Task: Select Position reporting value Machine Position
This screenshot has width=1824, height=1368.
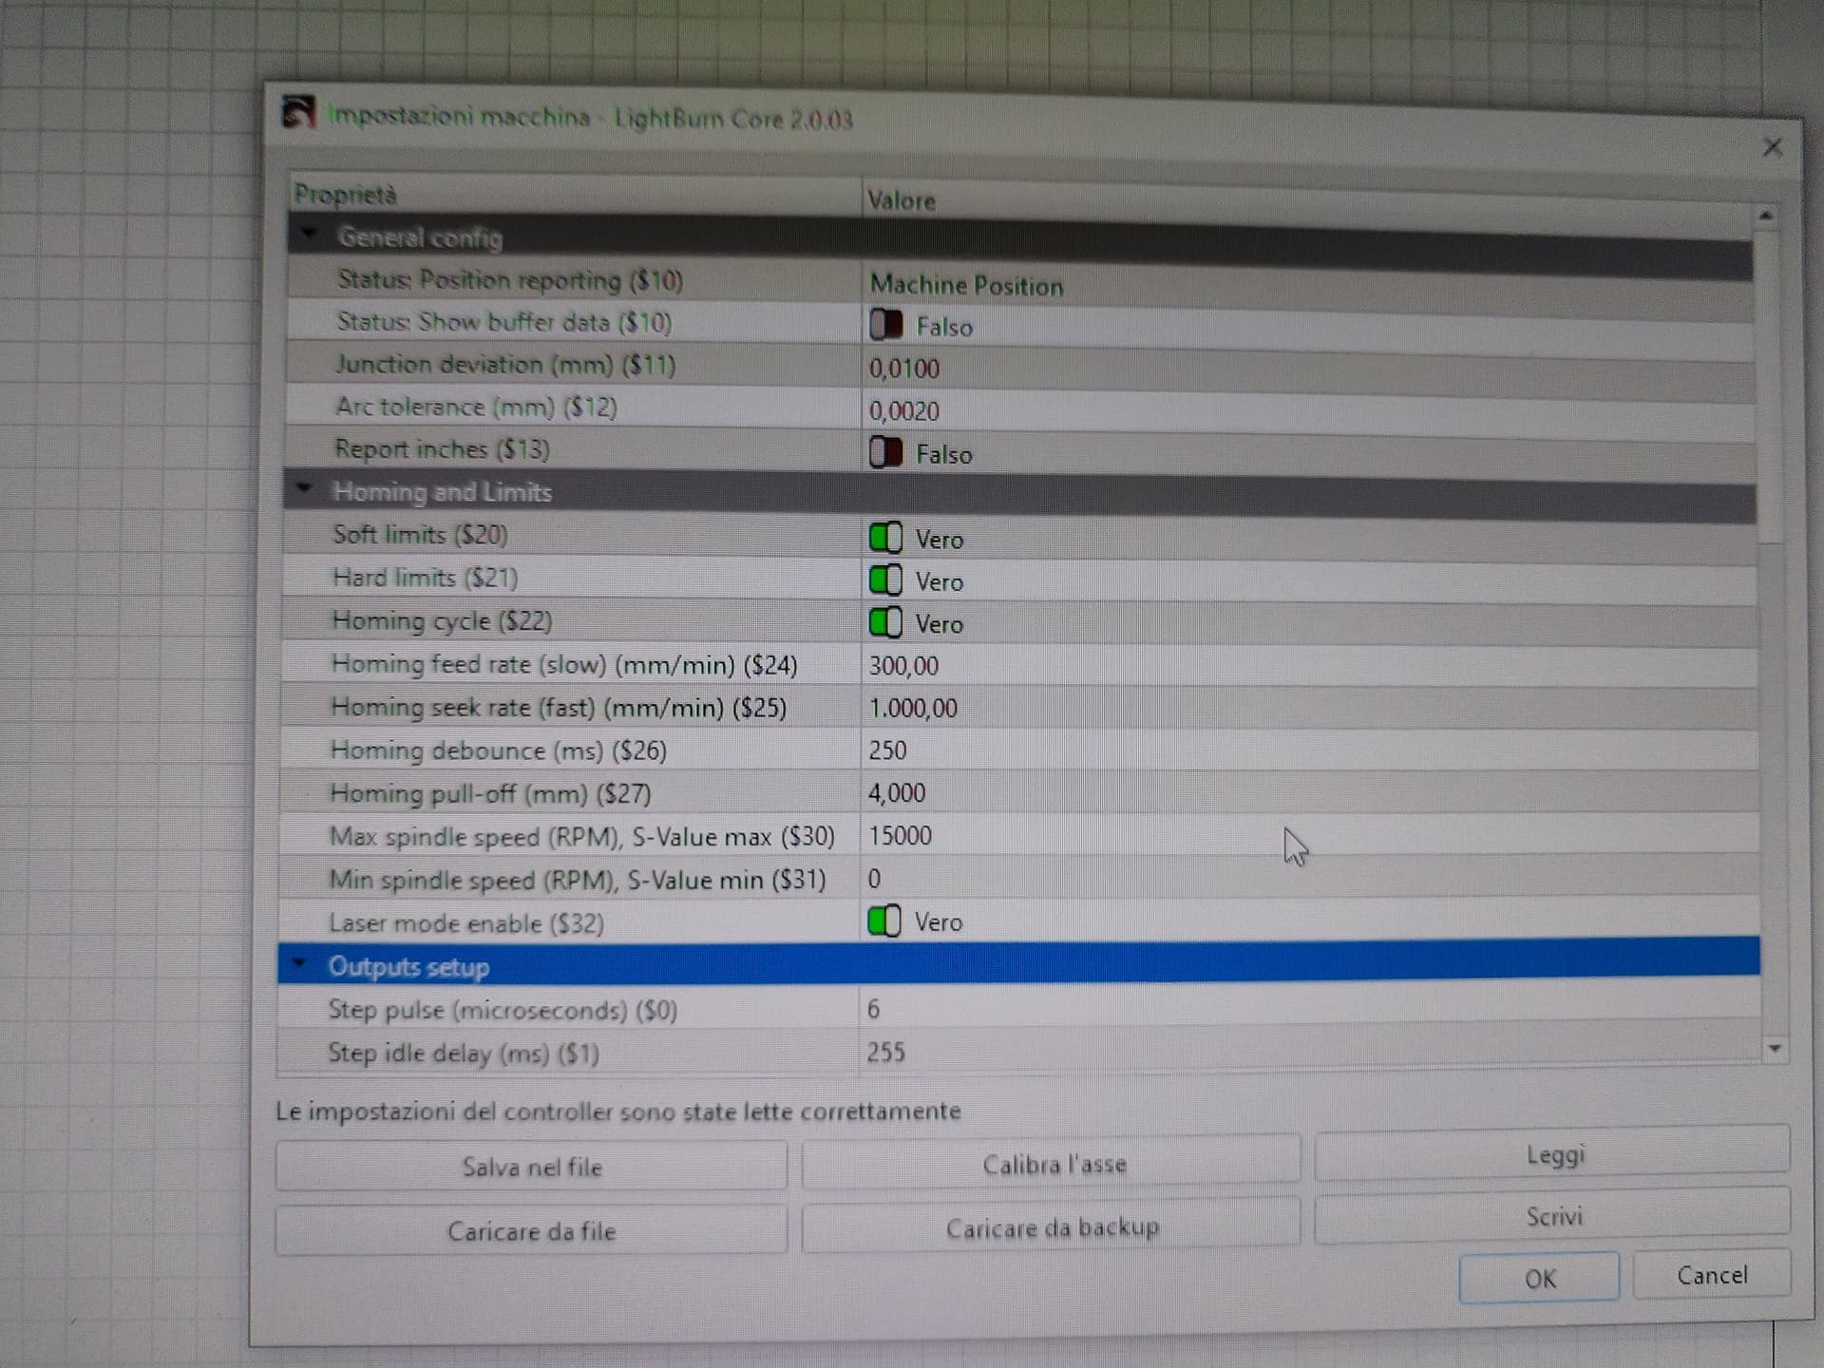Action: [966, 285]
